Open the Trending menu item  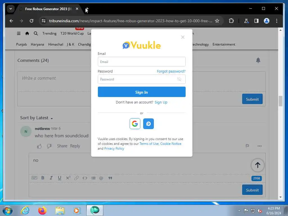tap(49, 33)
